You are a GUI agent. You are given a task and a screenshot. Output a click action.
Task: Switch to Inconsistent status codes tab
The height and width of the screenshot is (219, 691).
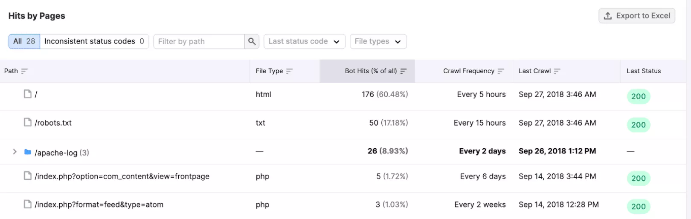94,41
